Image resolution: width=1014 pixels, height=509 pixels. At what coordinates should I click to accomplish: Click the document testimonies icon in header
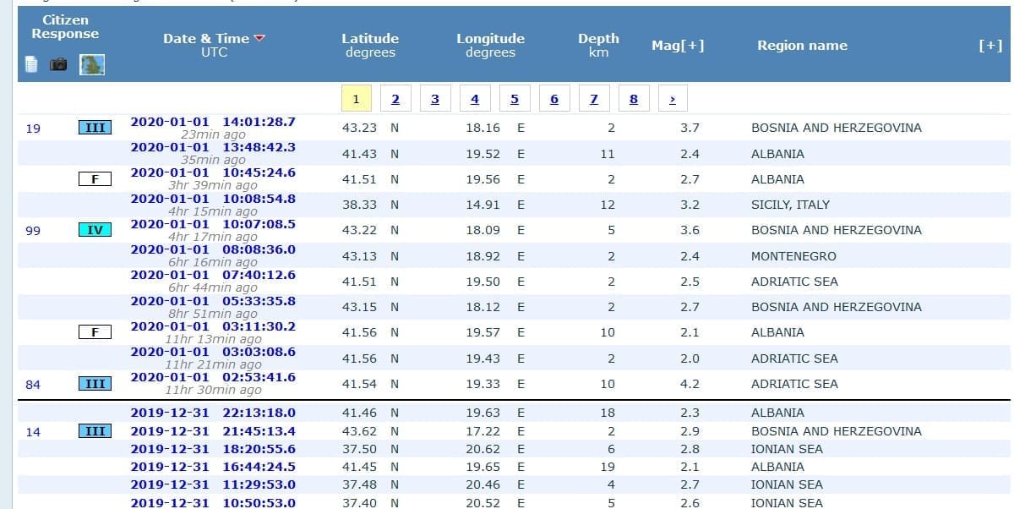[31, 64]
